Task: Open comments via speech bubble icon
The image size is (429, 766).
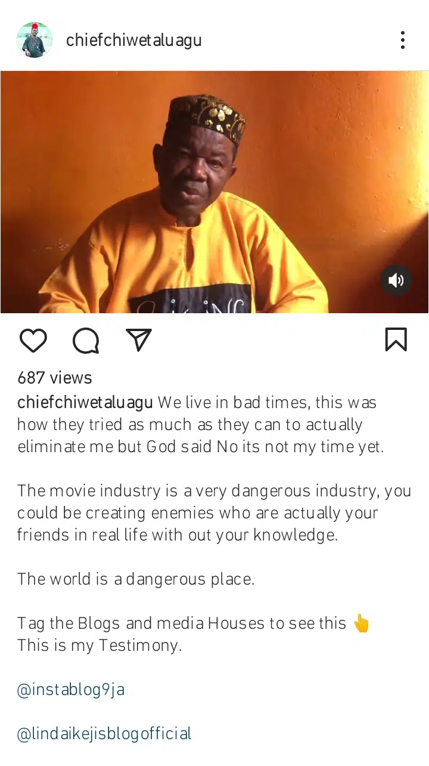Action: tap(86, 341)
